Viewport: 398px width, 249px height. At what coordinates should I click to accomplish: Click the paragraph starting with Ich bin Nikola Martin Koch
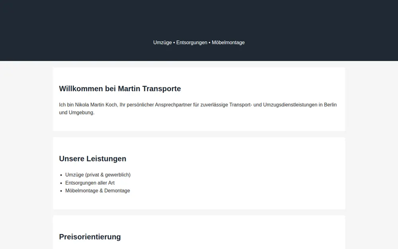(x=199, y=108)
